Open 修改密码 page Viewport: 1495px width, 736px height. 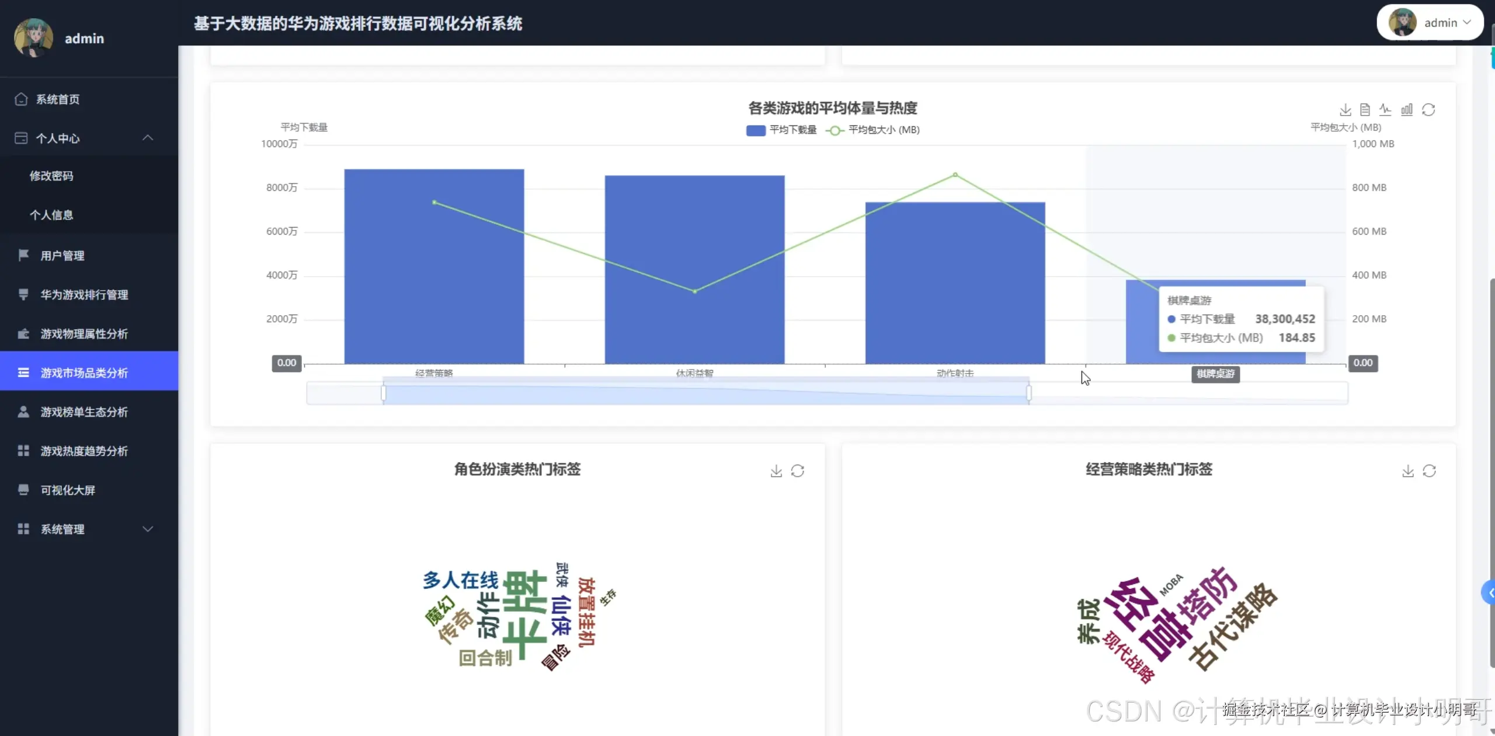click(x=51, y=176)
